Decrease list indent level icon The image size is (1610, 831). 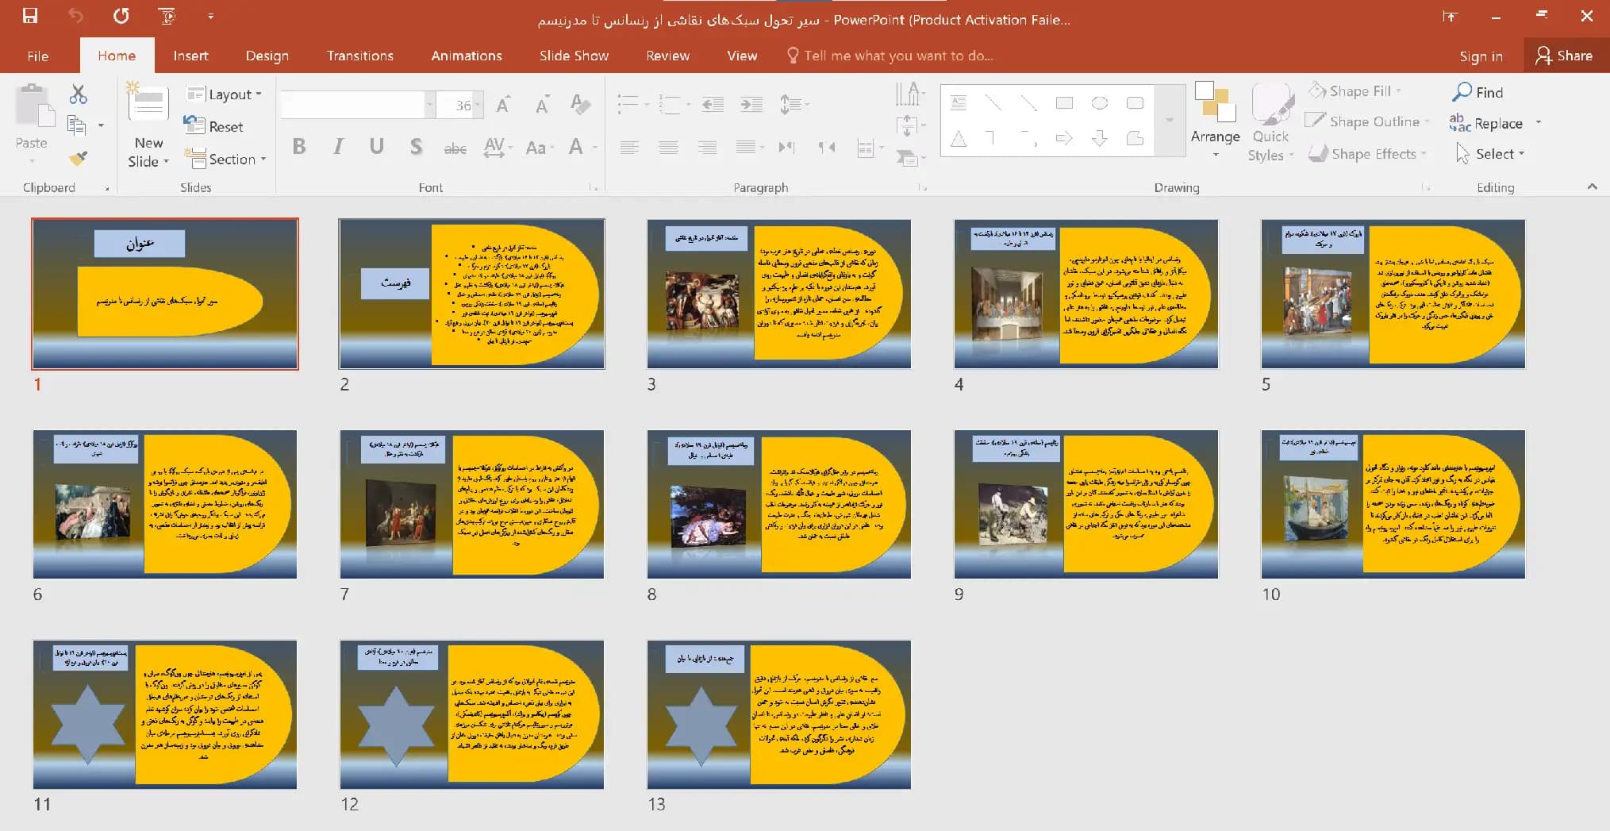tap(713, 104)
